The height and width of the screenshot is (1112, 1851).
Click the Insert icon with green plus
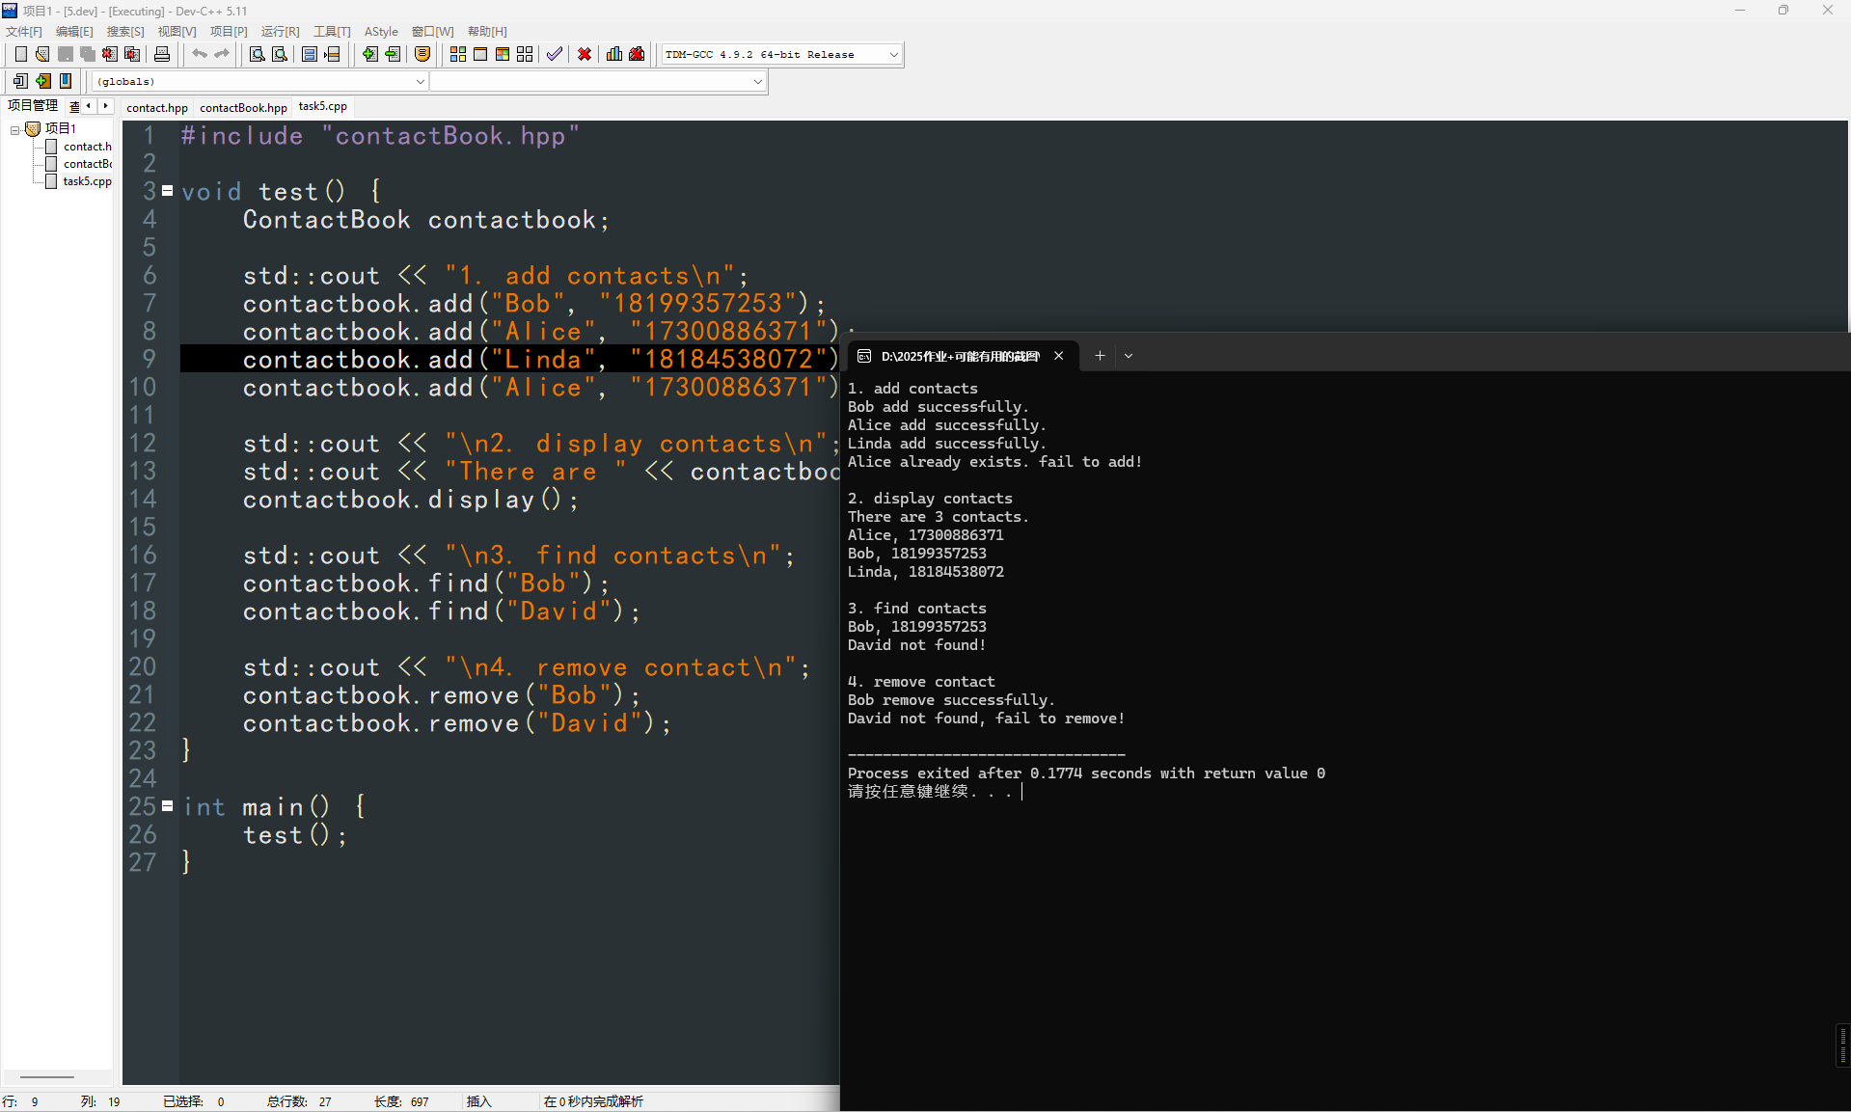(x=42, y=81)
